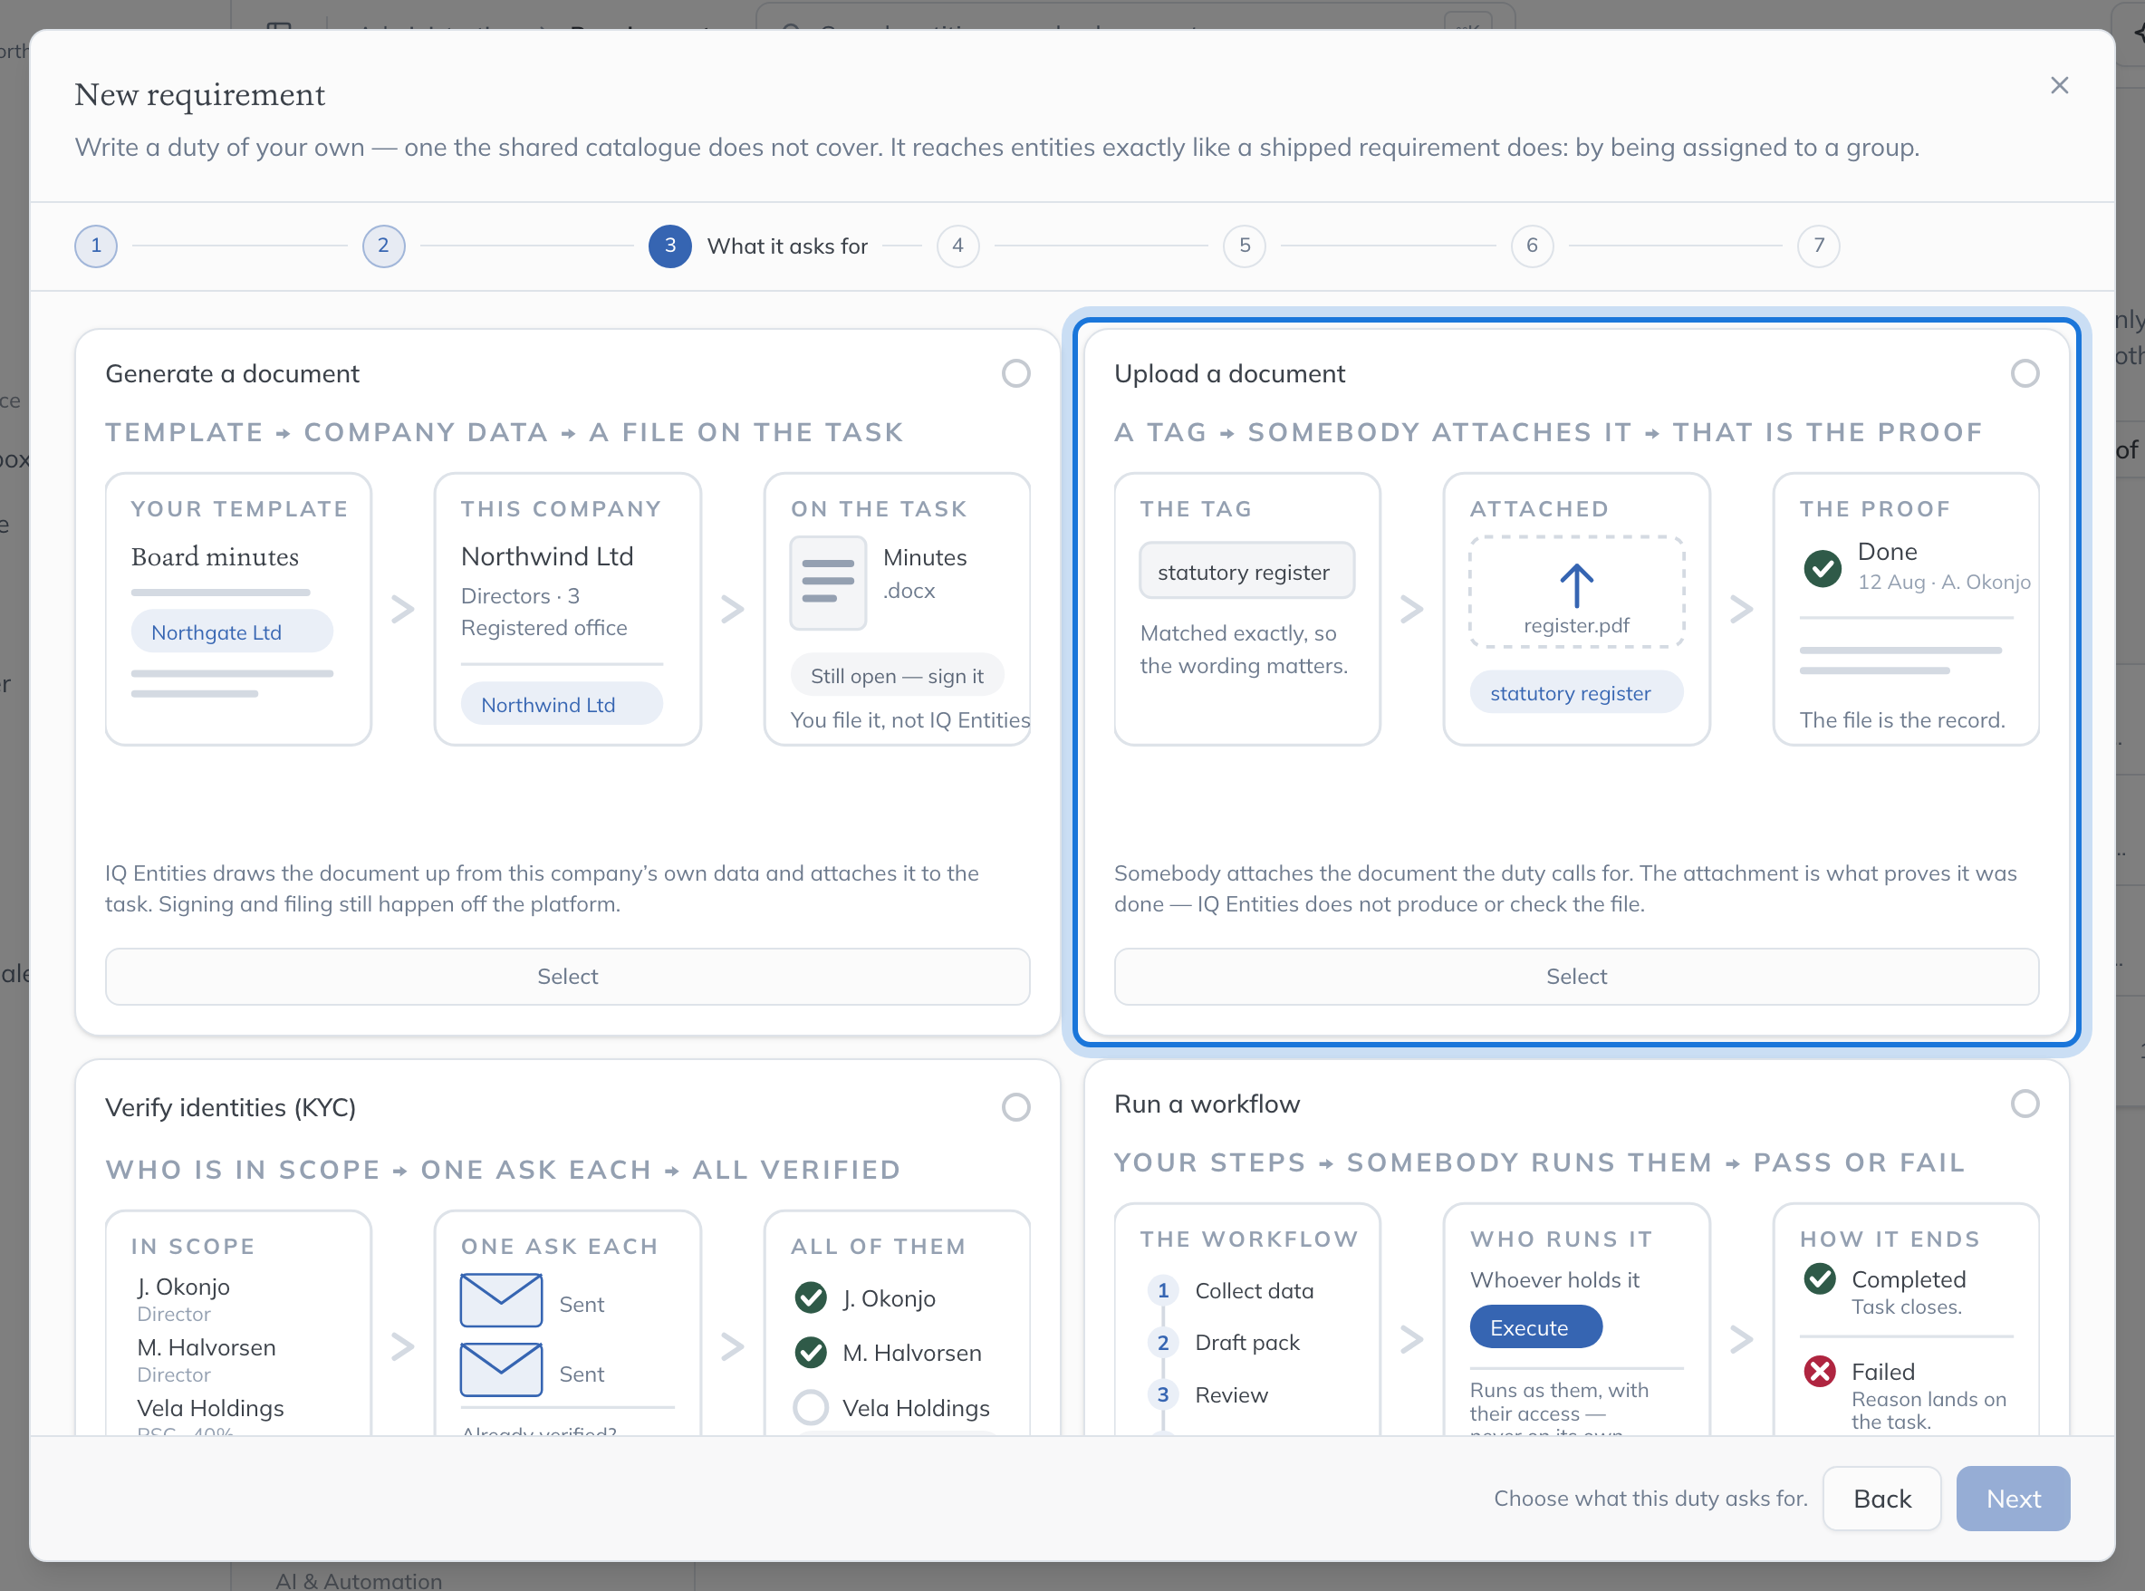2145x1591 pixels.
Task: Go to step 2 in the wizard
Action: click(x=383, y=246)
